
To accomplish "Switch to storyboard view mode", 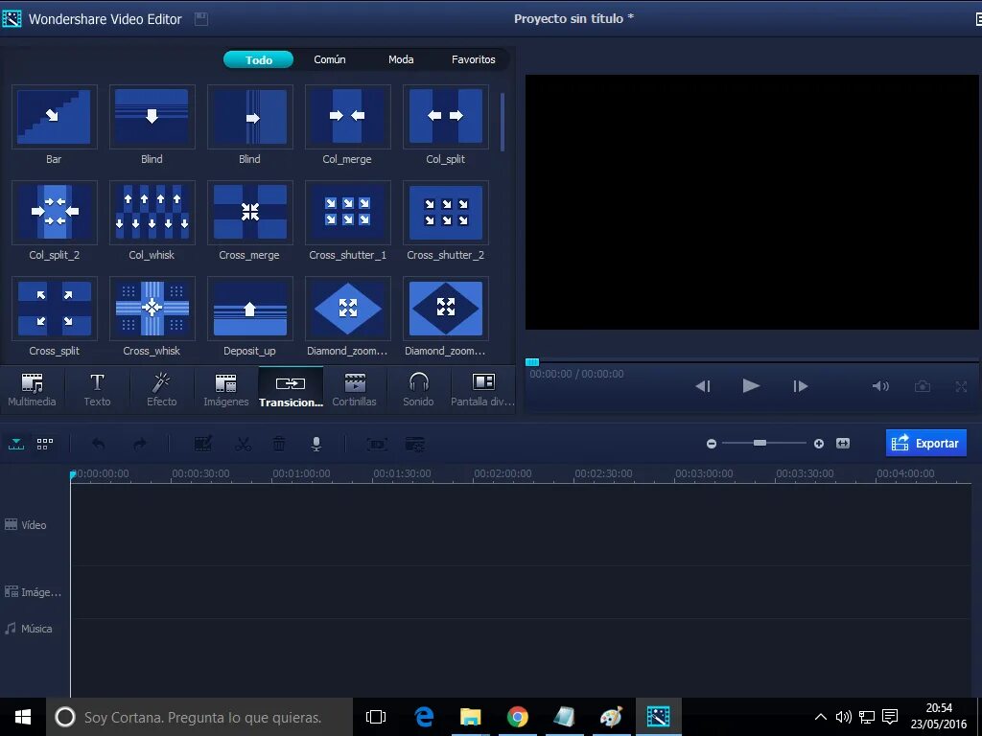I will pos(45,444).
